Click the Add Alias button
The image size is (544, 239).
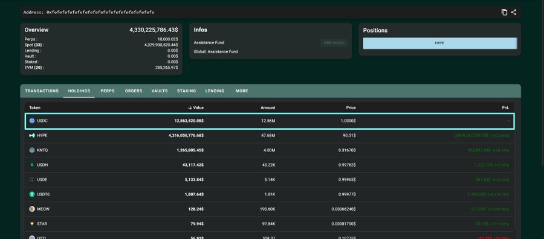[334, 43]
